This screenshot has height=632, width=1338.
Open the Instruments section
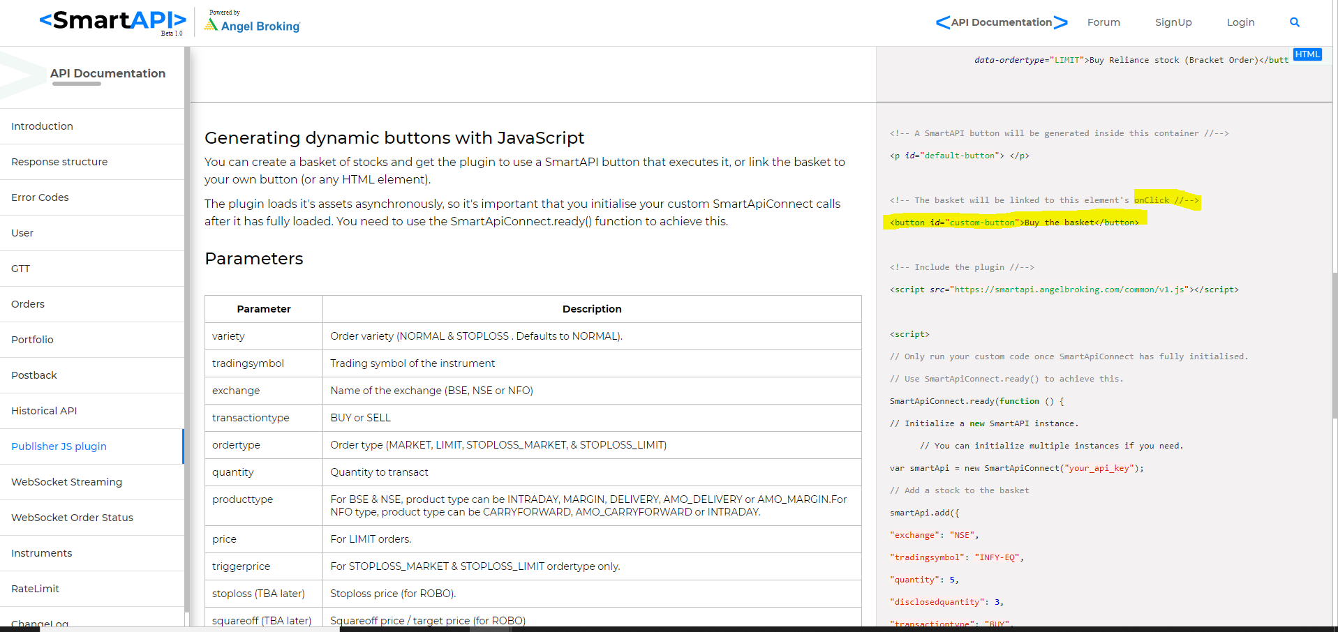(x=92, y=553)
